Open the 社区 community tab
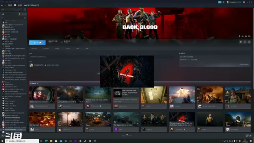Viewport: 254px width, 143px height. coord(20,5)
